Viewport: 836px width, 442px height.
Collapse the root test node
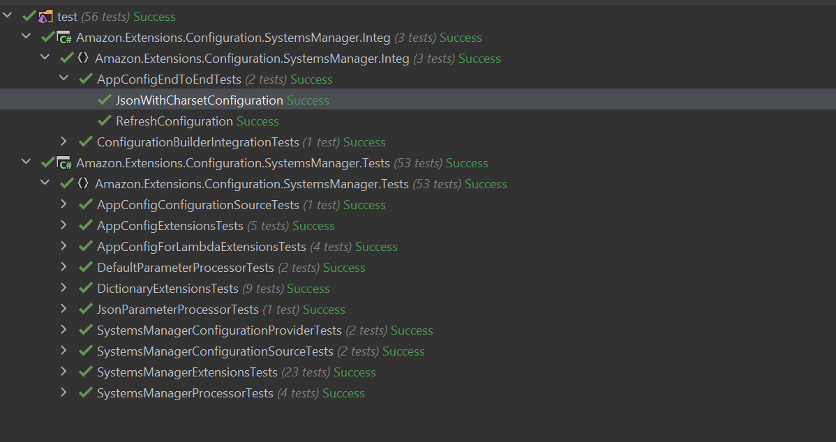[8, 16]
